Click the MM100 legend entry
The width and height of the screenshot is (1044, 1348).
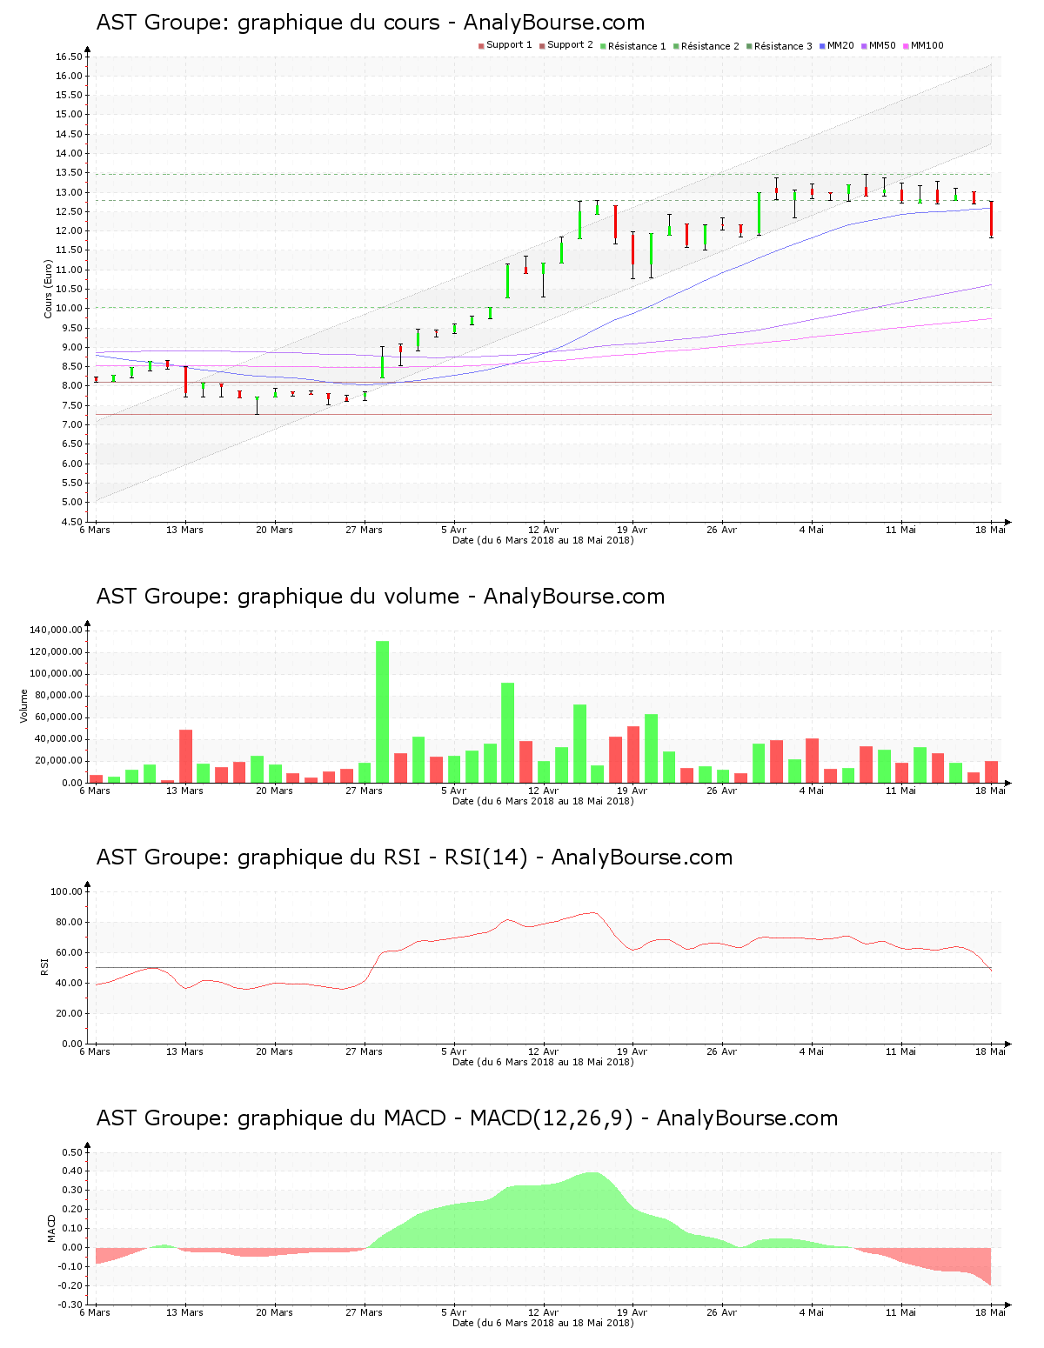pyautogui.click(x=924, y=45)
